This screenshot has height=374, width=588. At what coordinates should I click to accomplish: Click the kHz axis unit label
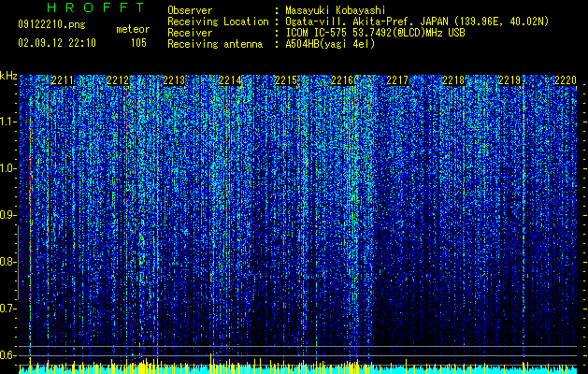click(8, 76)
